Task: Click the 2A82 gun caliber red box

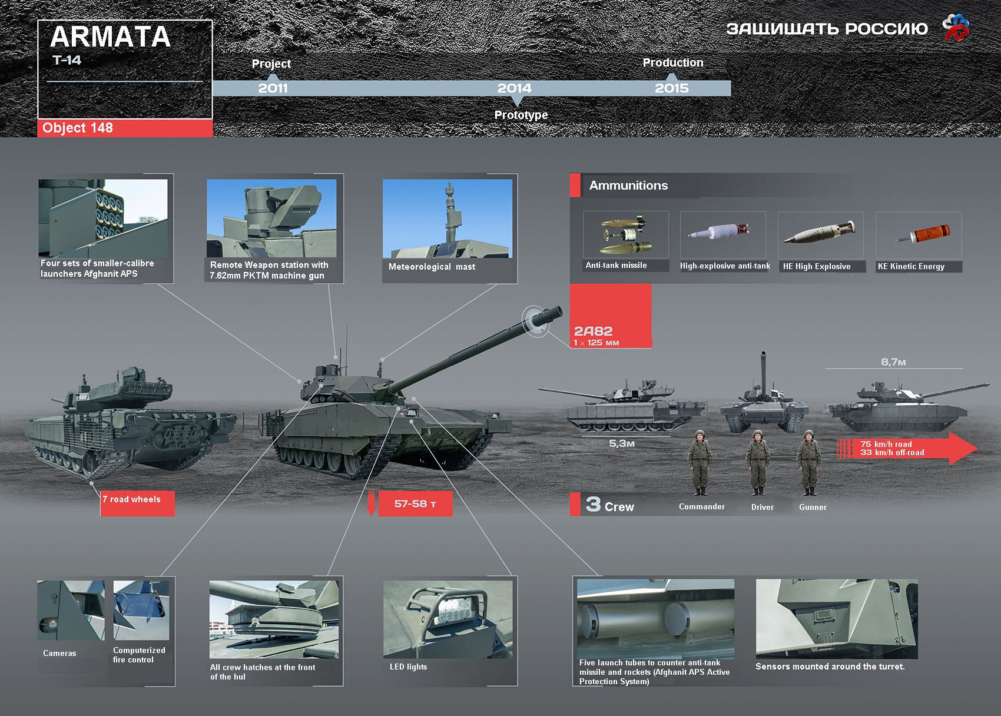Action: (x=611, y=316)
